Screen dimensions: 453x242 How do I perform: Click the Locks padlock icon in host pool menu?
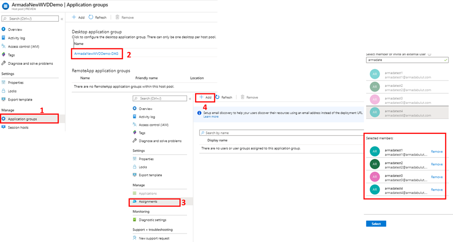(x=3, y=91)
